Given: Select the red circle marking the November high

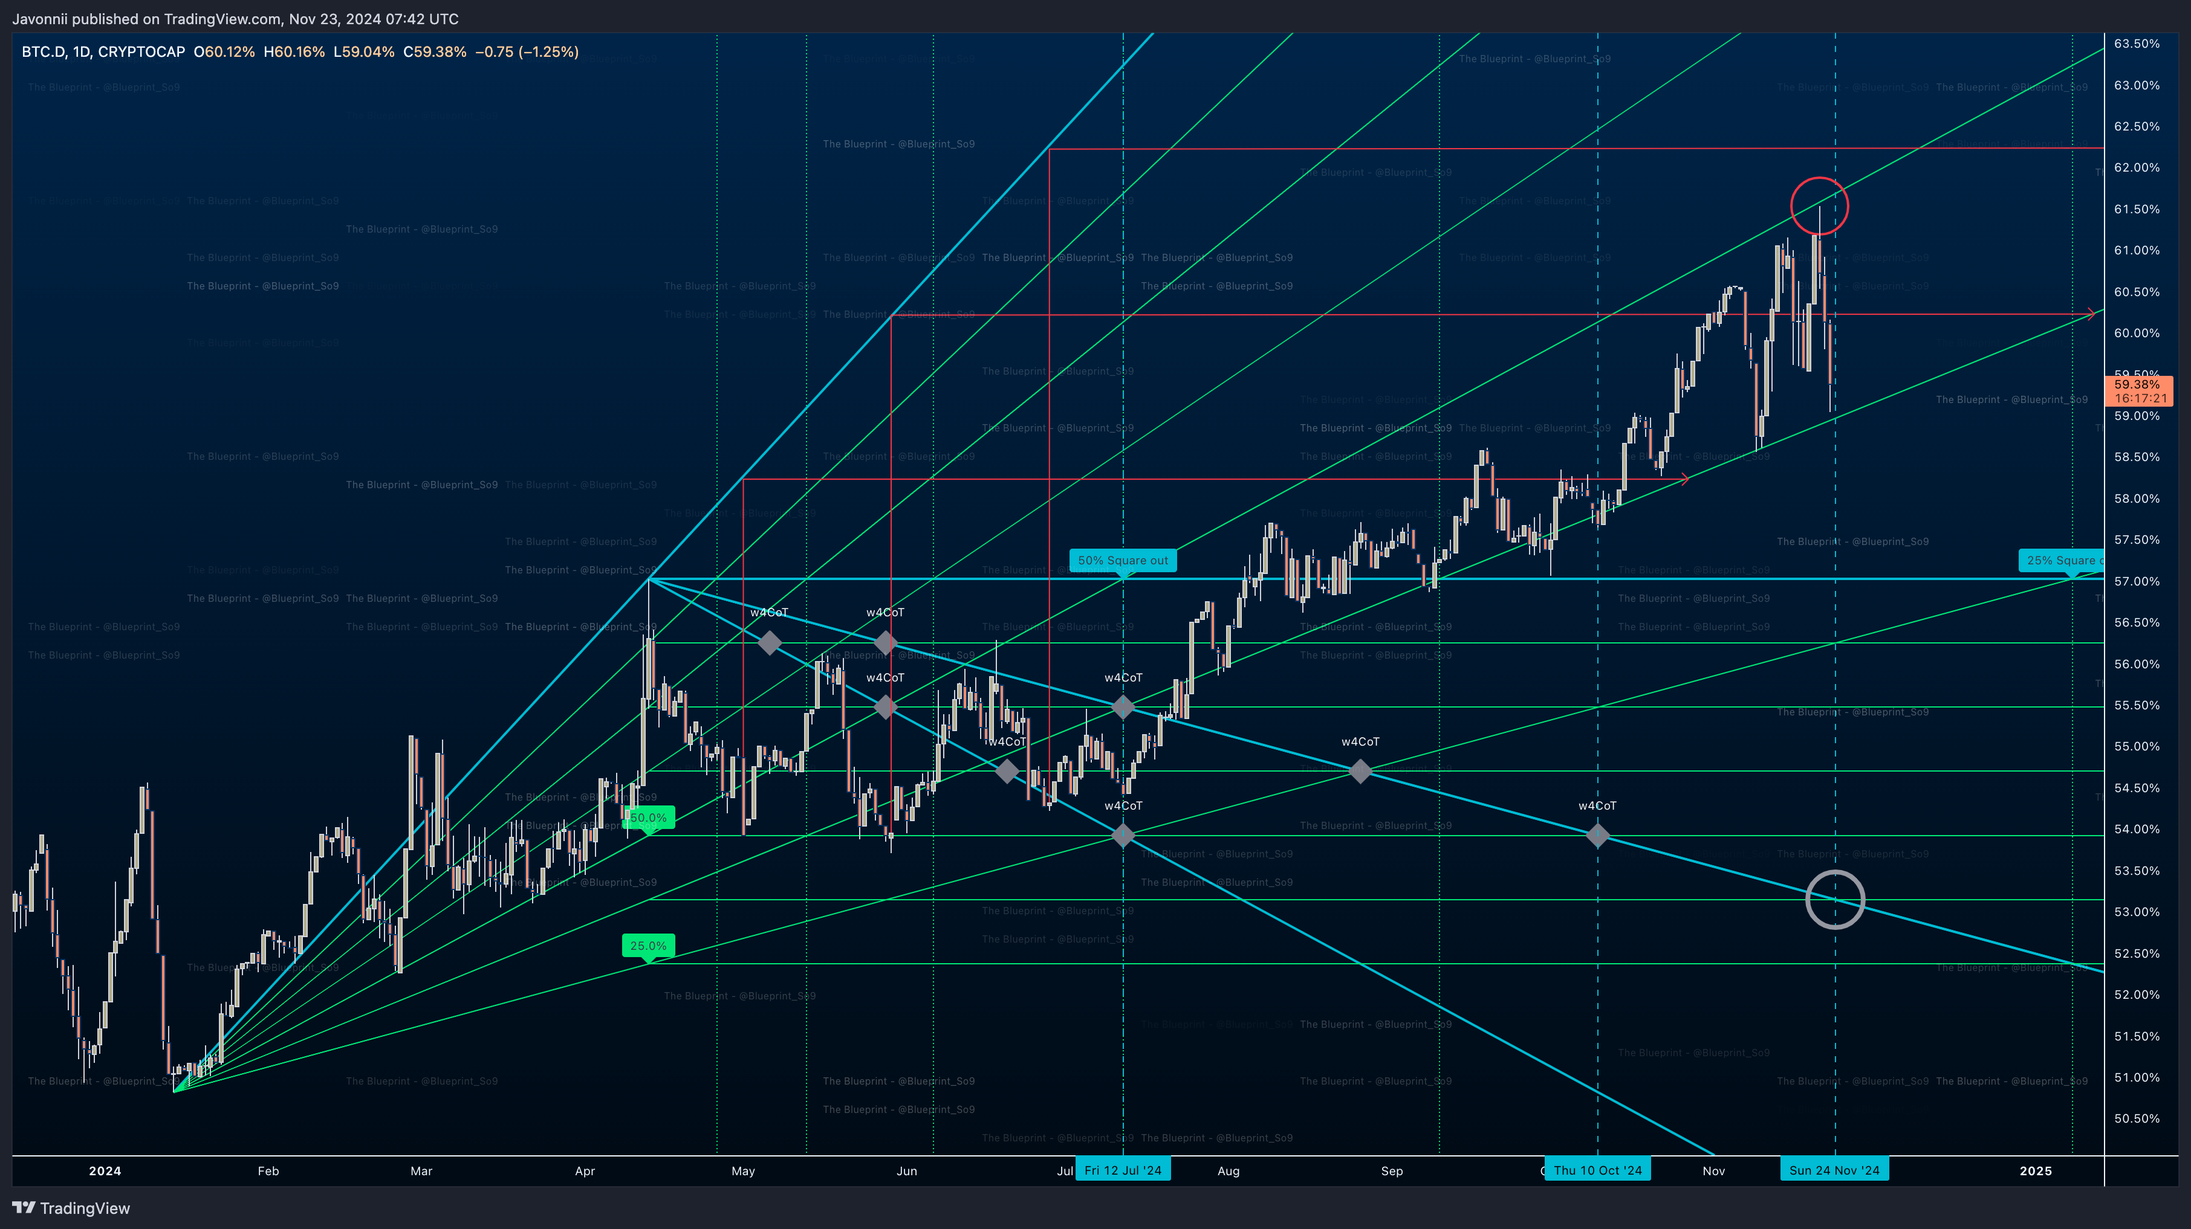Looking at the screenshot, I should tap(1819, 205).
